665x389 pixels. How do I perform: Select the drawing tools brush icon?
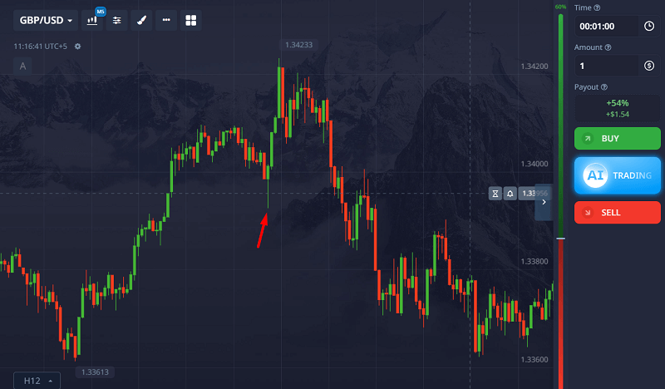(x=141, y=20)
